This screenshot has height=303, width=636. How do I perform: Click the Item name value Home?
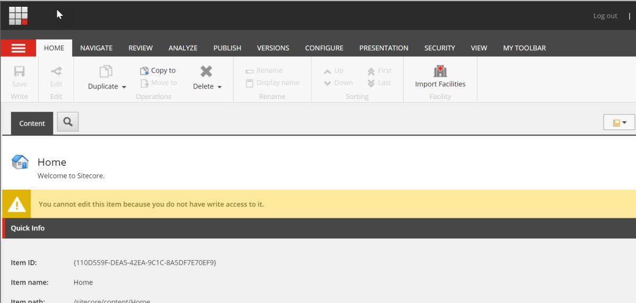pyautogui.click(x=83, y=282)
